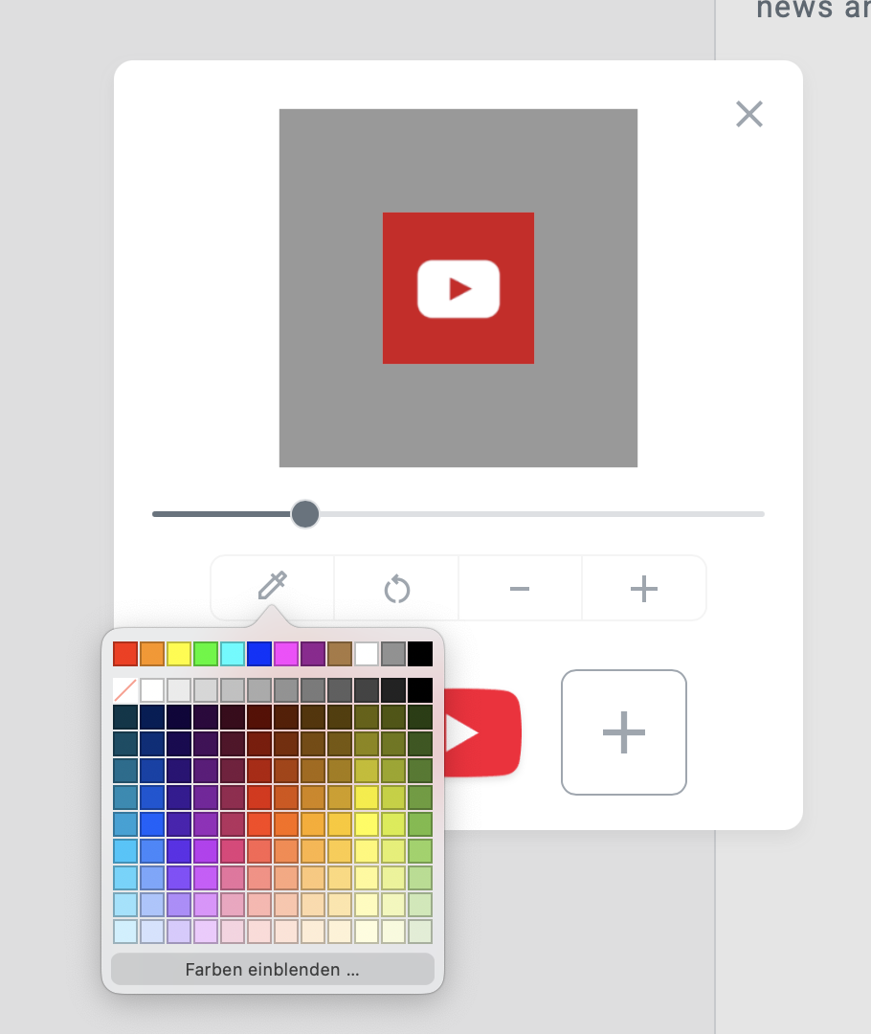Pick the cyan swatch in top row
The image size is (871, 1034).
(232, 654)
